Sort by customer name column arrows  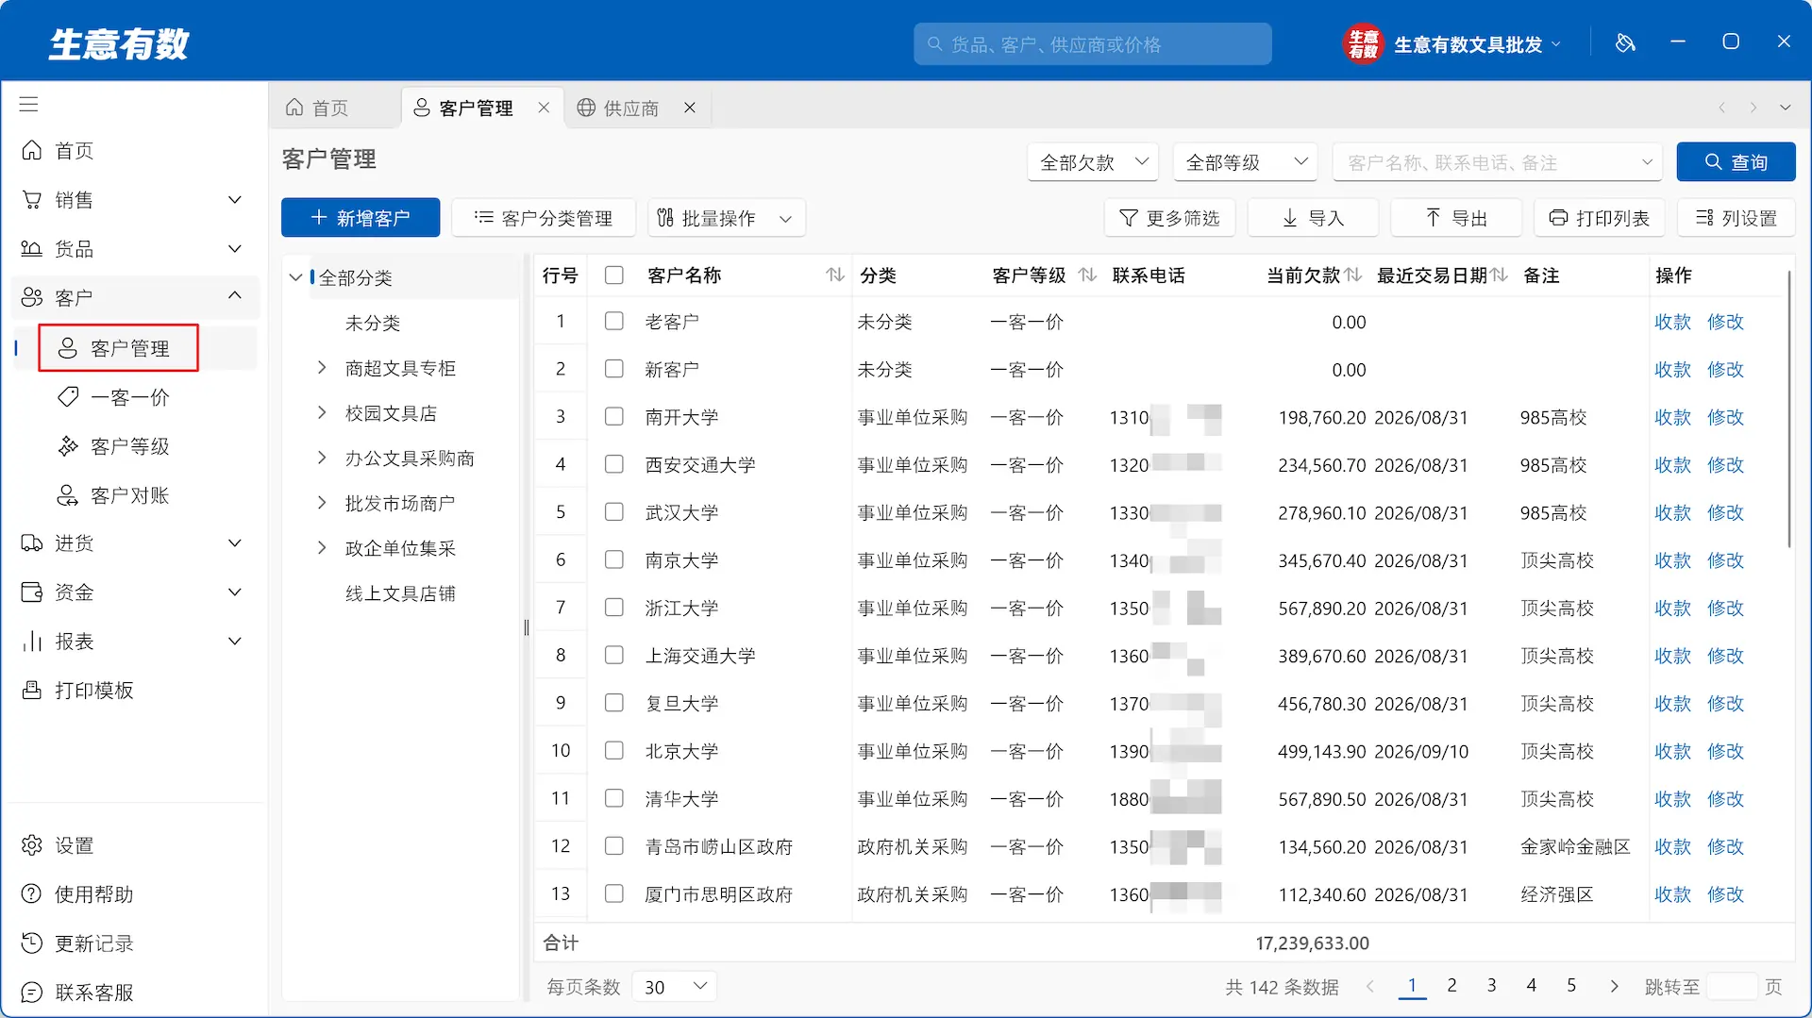point(835,275)
